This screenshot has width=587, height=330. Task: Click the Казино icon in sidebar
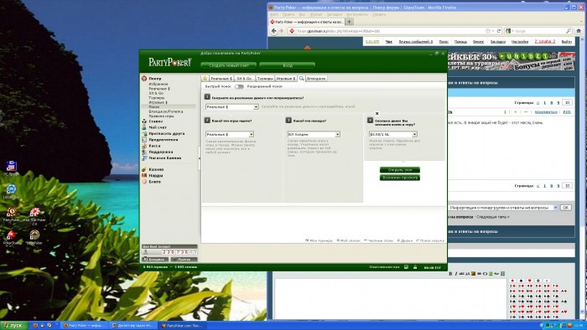tap(144, 169)
